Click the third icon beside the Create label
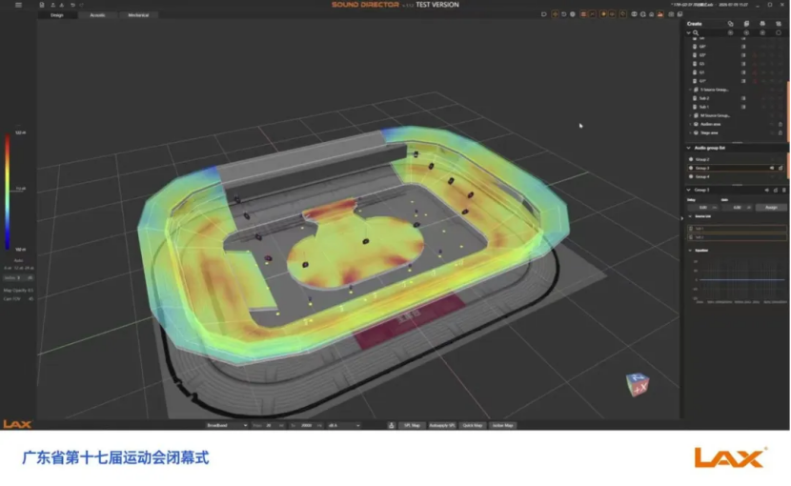The image size is (791, 486). 762,24
